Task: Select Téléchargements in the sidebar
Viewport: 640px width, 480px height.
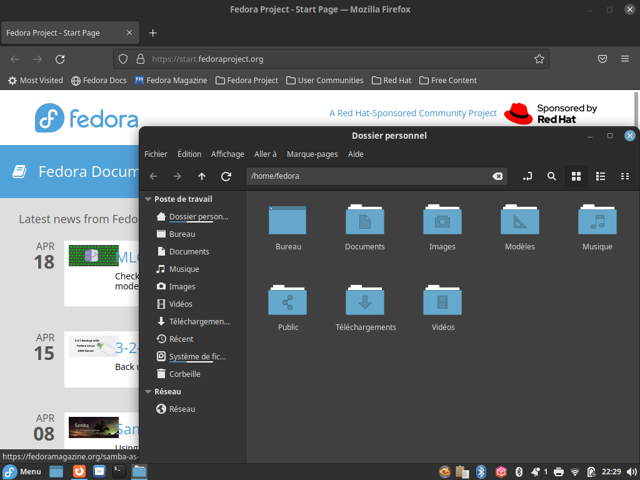Action: click(x=193, y=322)
